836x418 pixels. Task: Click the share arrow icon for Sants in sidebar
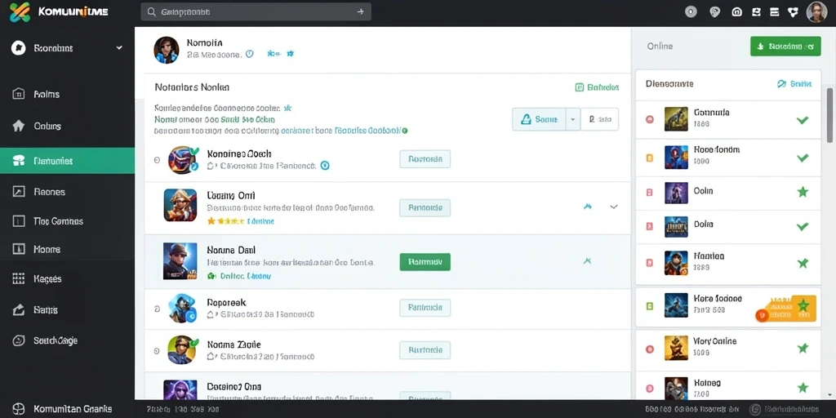click(18, 309)
